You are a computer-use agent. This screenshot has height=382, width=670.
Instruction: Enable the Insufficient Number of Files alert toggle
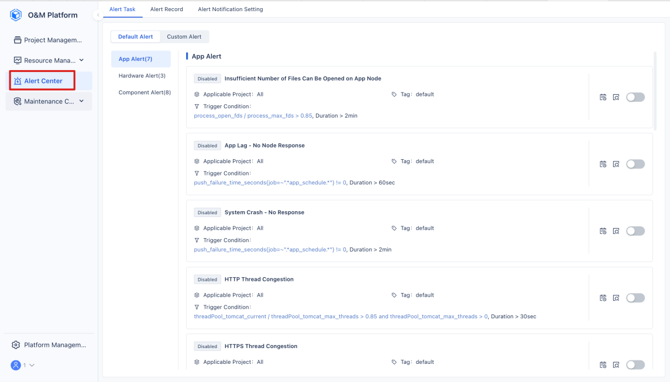[635, 98]
